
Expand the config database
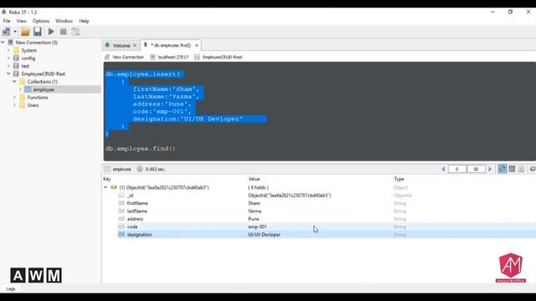pos(8,58)
